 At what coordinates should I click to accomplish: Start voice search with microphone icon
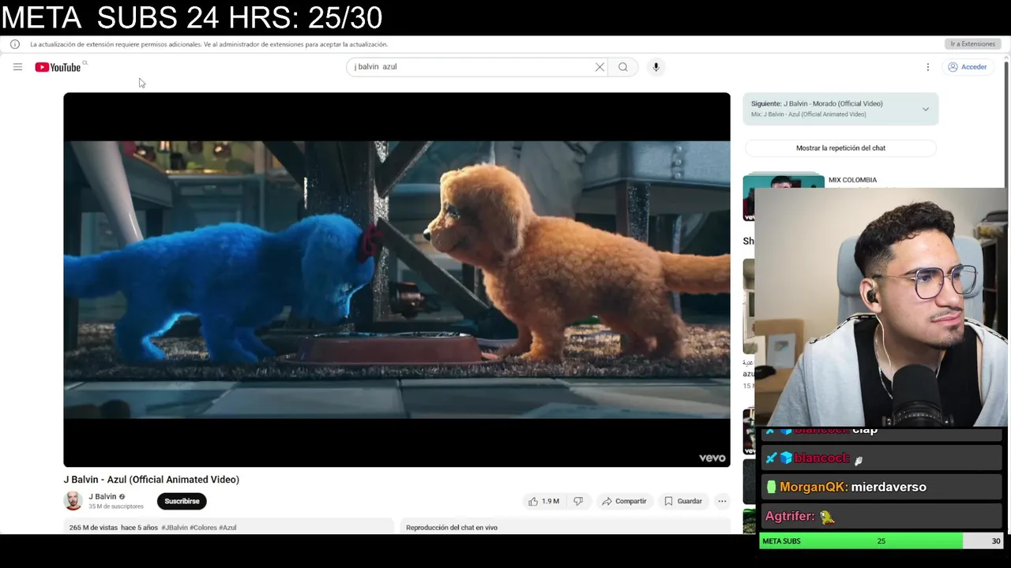click(656, 67)
